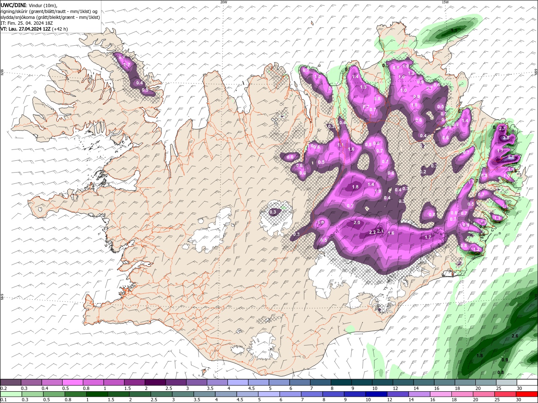Pick the palest green 0.1 rain legend swatch
Viewport: 538px width, 403px height.
click(x=11, y=394)
